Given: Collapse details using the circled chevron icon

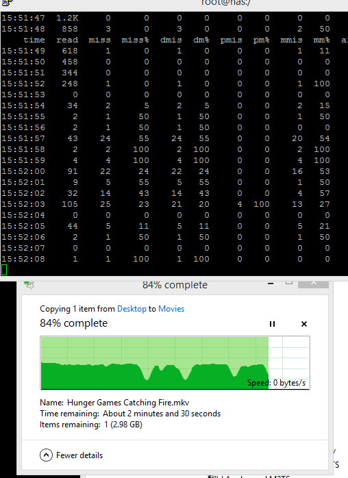Looking at the screenshot, I should pos(46,455).
